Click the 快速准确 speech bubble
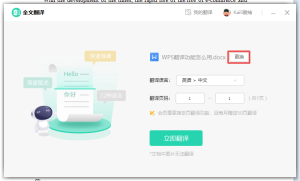This screenshot has width=300, height=181. pyautogui.click(x=100, y=56)
